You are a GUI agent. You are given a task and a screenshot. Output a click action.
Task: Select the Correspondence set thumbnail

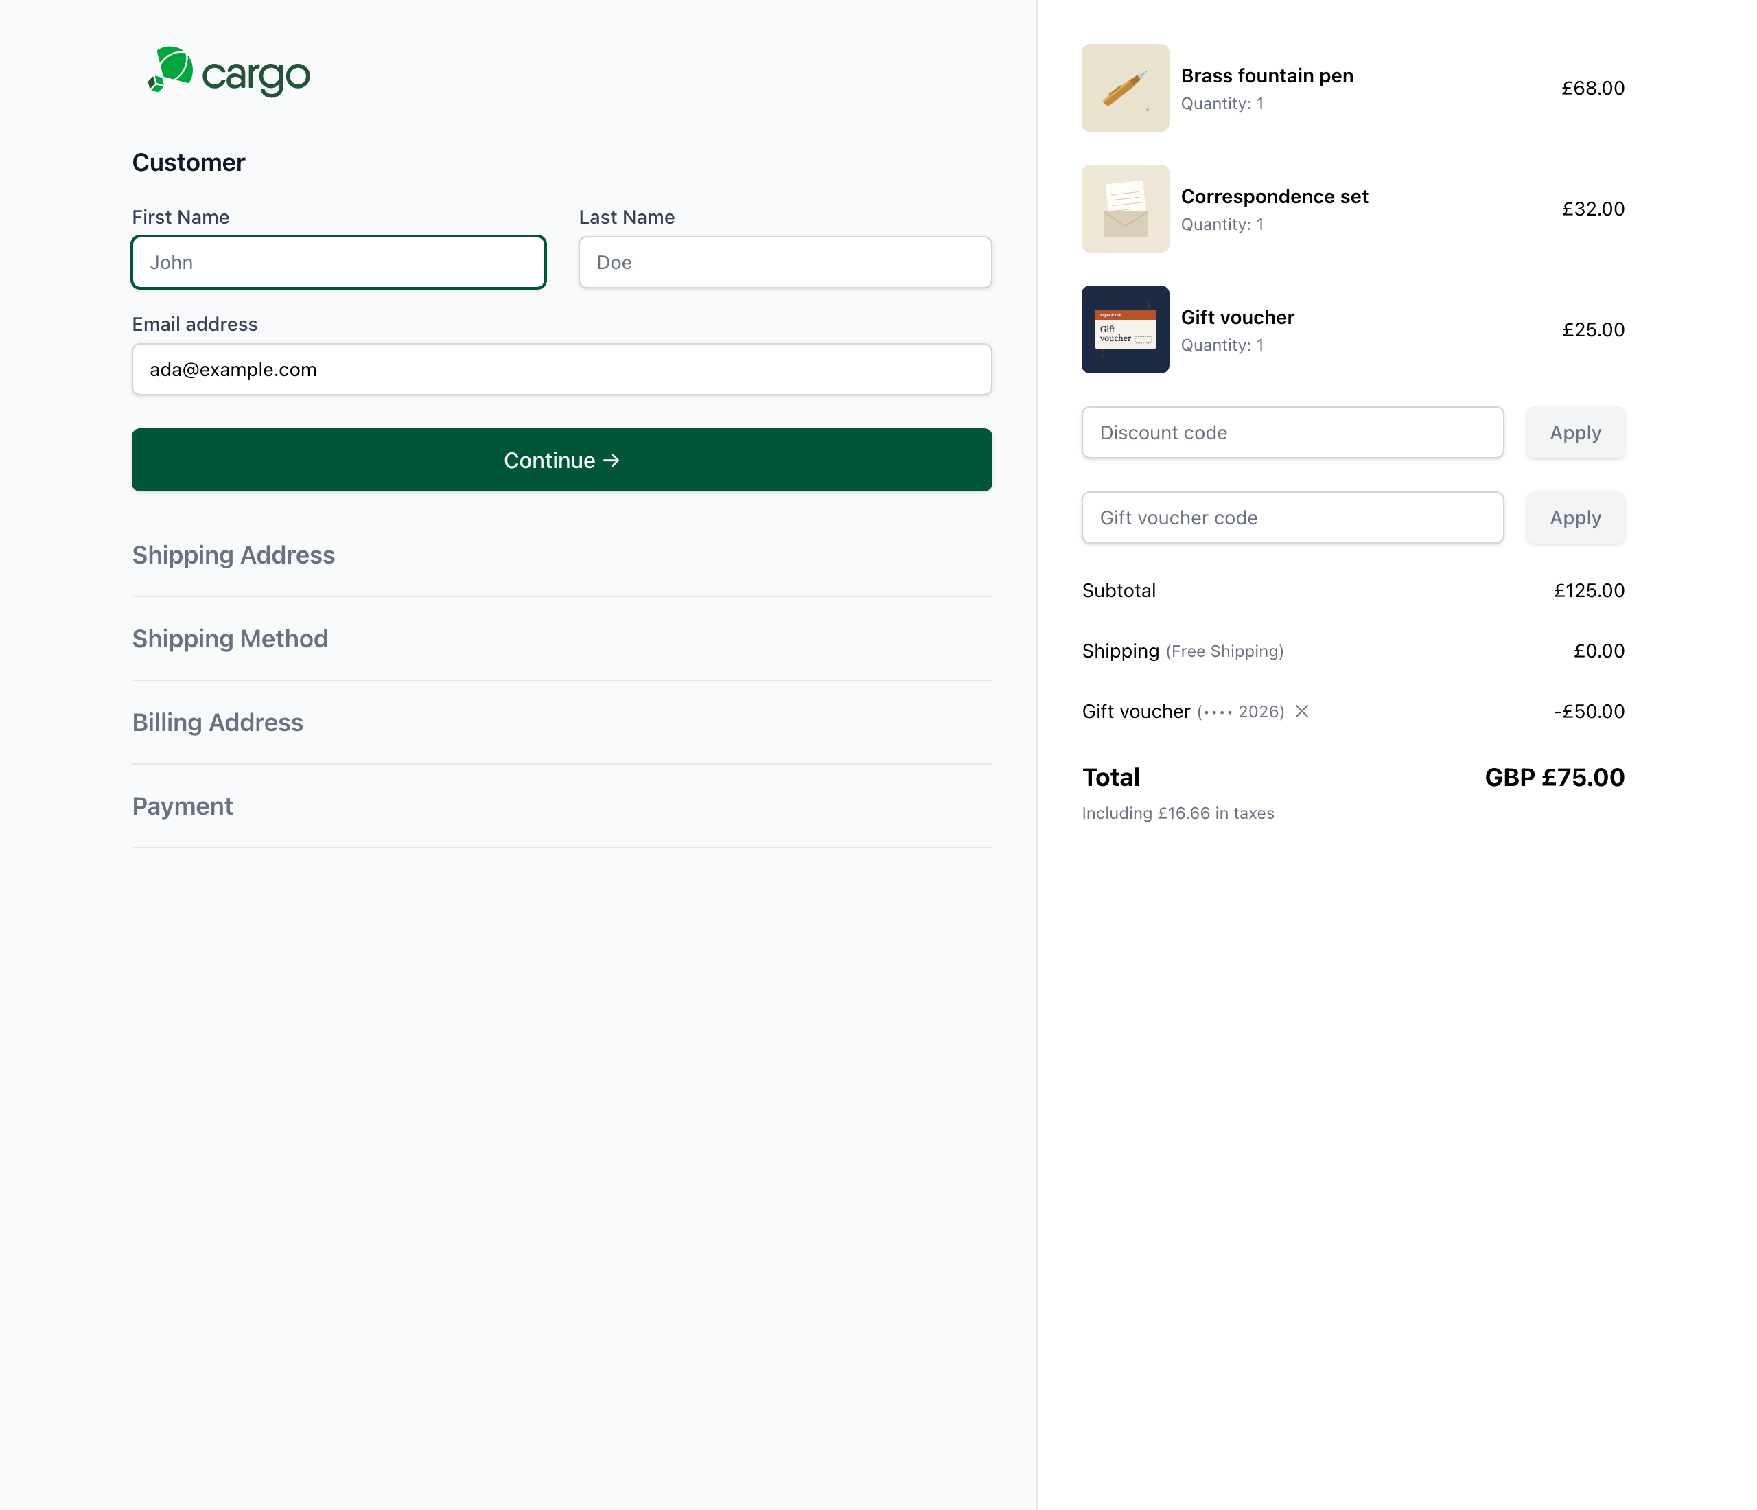coord(1126,209)
